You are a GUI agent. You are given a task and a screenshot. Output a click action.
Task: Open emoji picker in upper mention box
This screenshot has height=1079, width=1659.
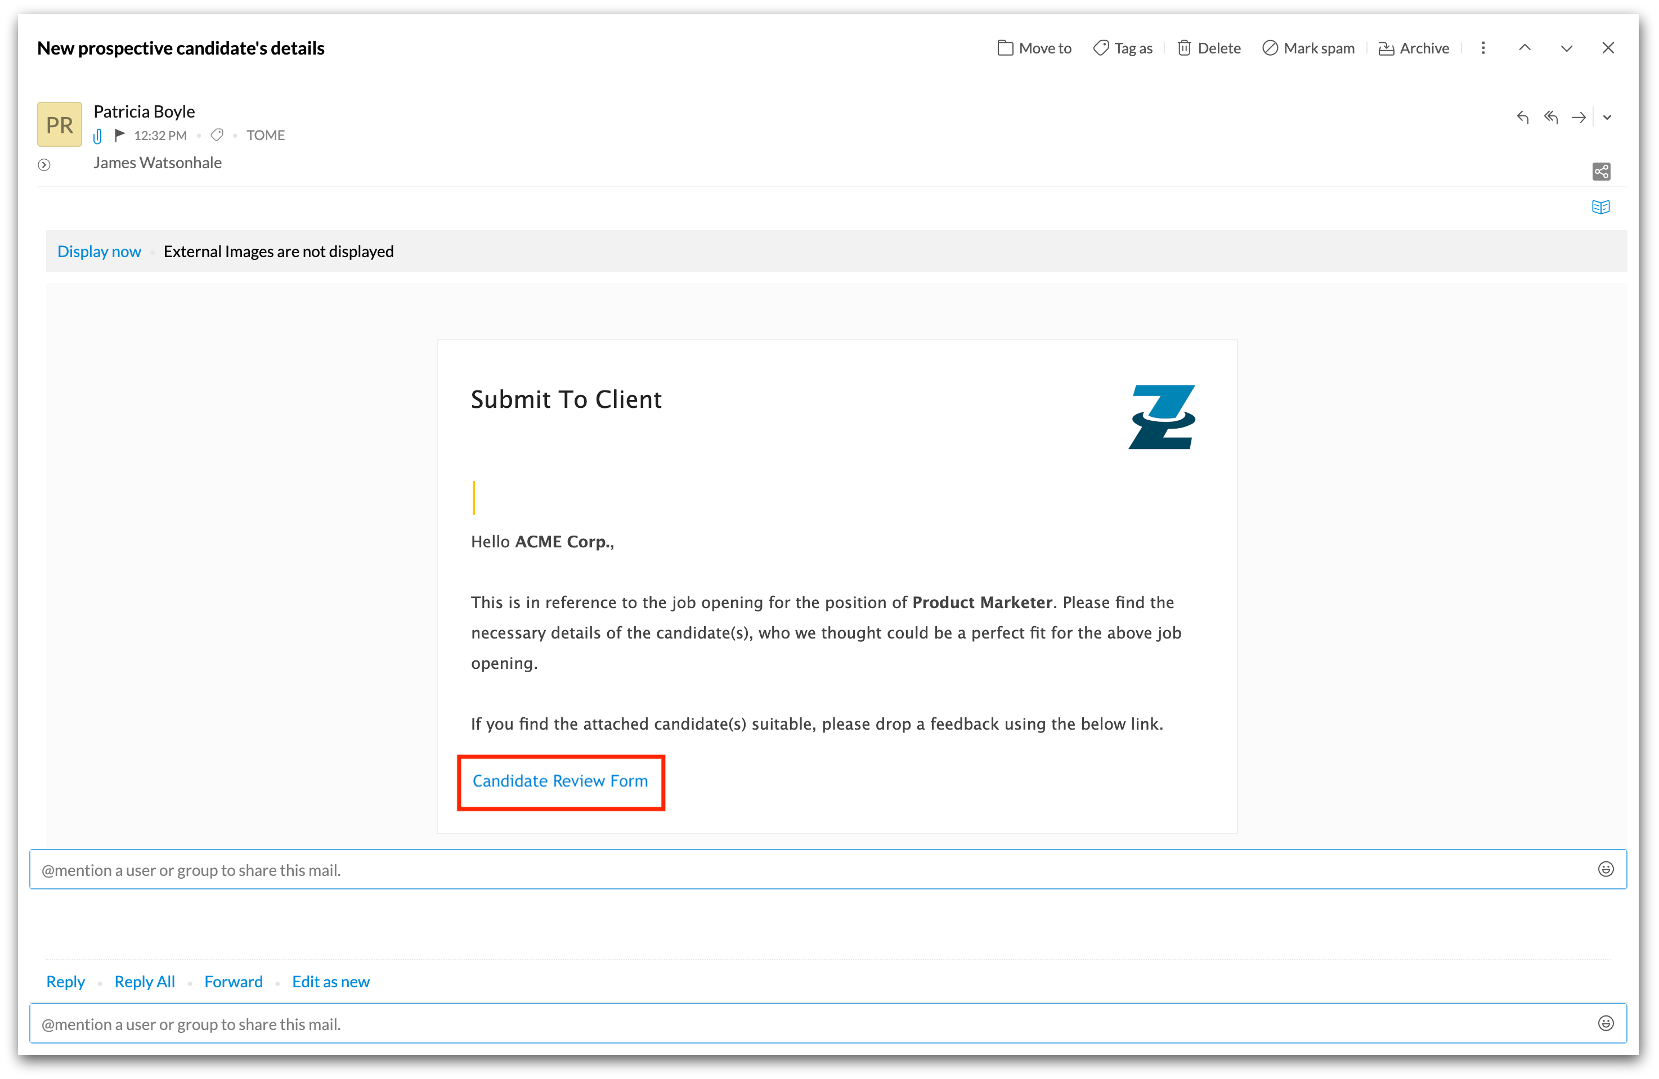point(1606,869)
